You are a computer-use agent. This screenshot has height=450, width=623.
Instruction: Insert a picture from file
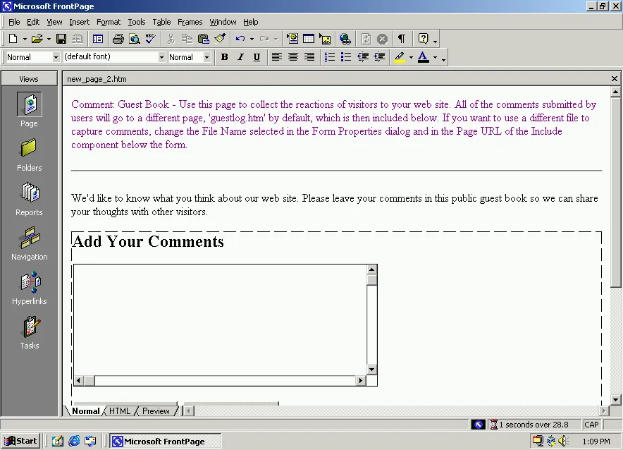point(325,38)
